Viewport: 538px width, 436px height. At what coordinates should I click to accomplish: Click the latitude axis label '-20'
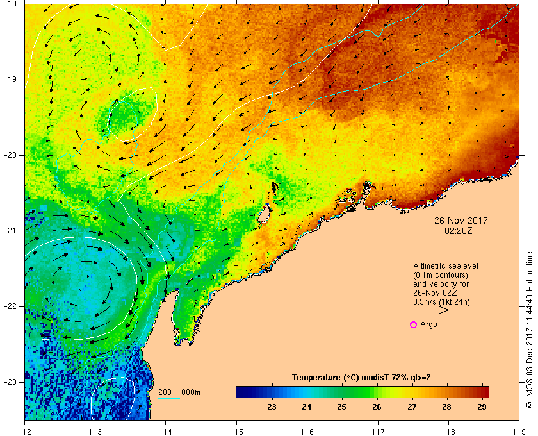tap(9, 155)
